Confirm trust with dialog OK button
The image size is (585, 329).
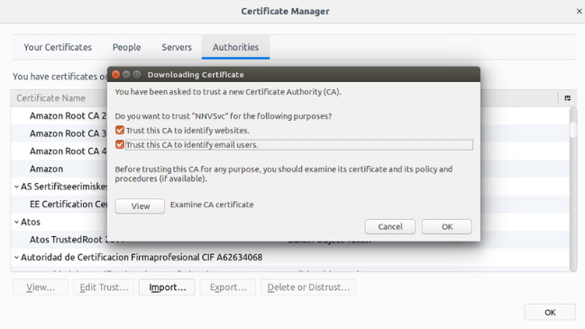pyautogui.click(x=446, y=226)
